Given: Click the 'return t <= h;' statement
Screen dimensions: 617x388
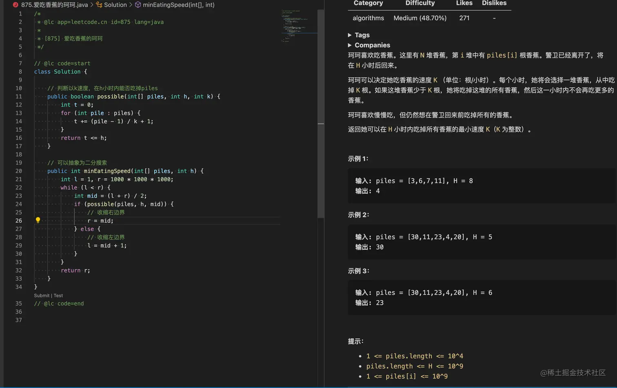Looking at the screenshot, I should click(x=84, y=138).
